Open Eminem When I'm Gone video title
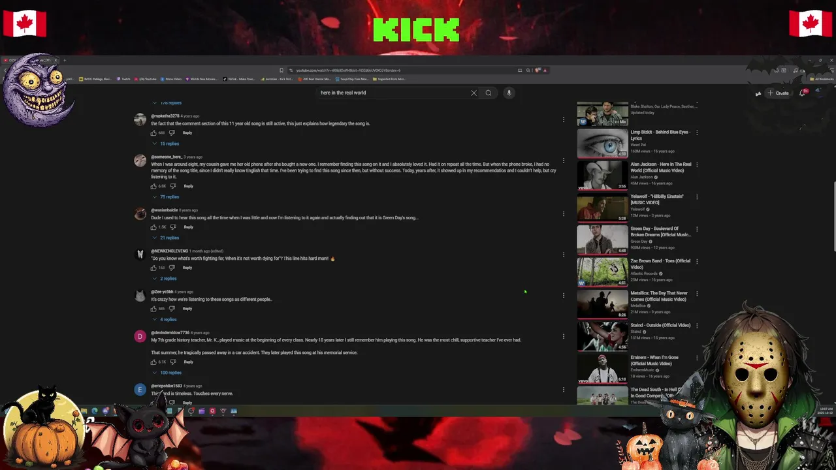Viewport: 836px width, 470px height. 654,360
